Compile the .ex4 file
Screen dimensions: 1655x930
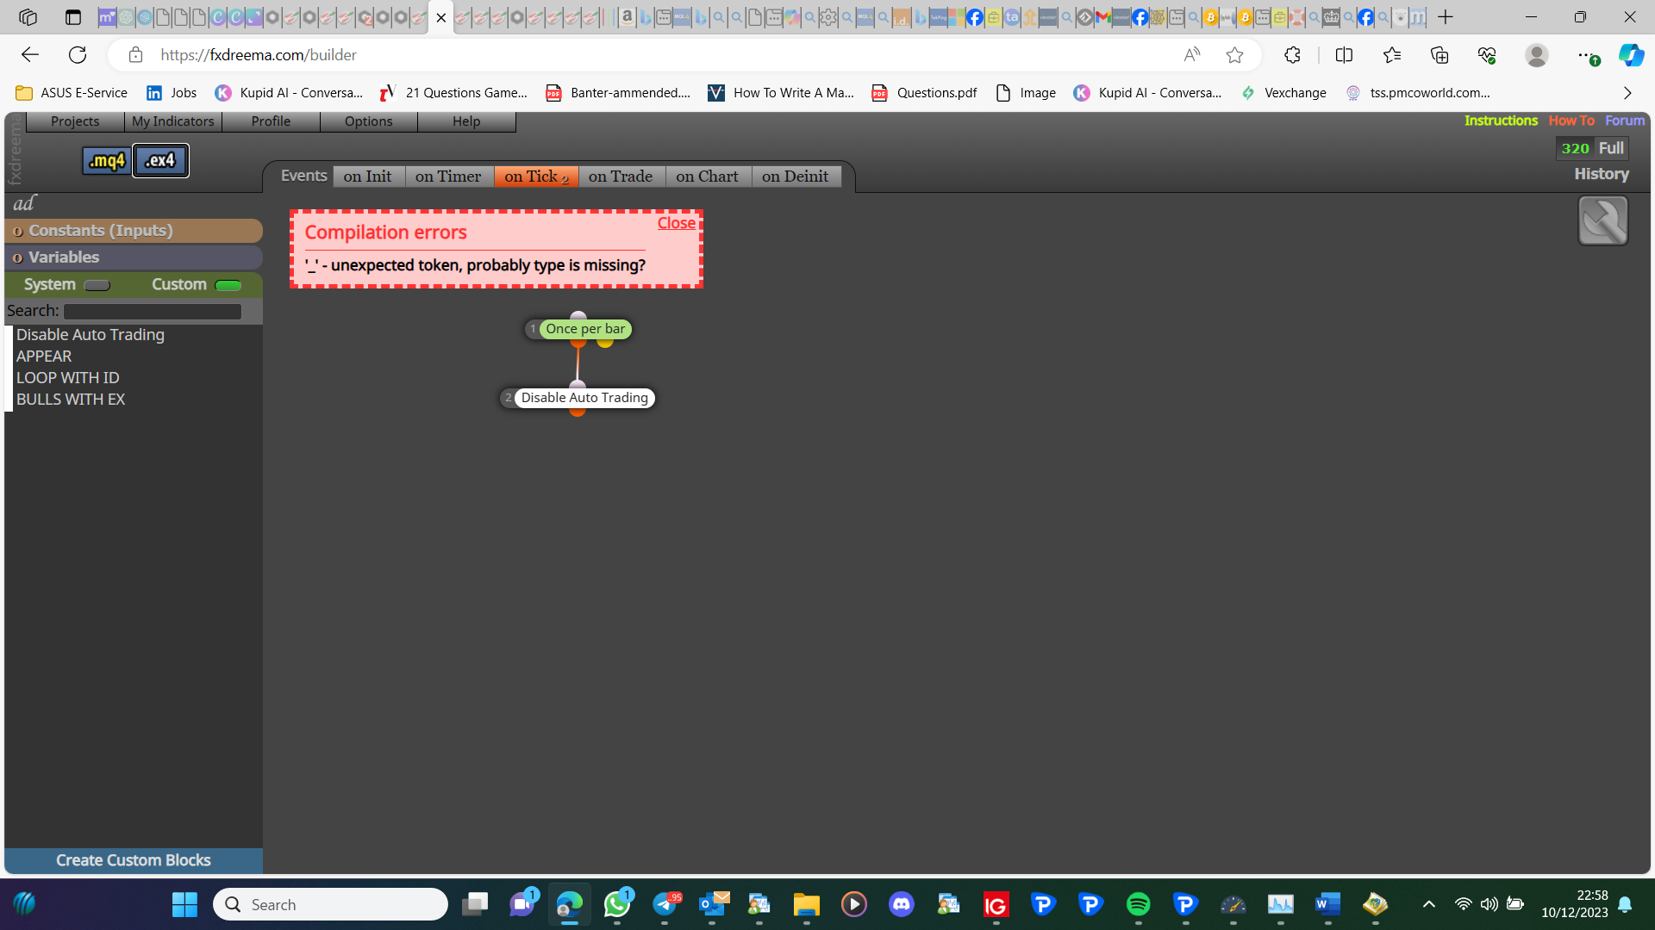click(x=160, y=160)
